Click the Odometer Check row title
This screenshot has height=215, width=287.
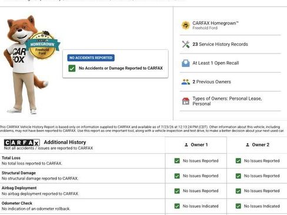(x=17, y=203)
